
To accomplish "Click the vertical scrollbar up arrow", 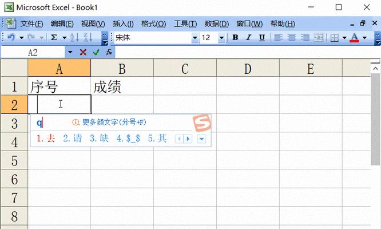I will coord(375,69).
